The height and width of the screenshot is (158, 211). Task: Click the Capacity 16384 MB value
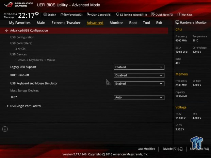(181, 96)
